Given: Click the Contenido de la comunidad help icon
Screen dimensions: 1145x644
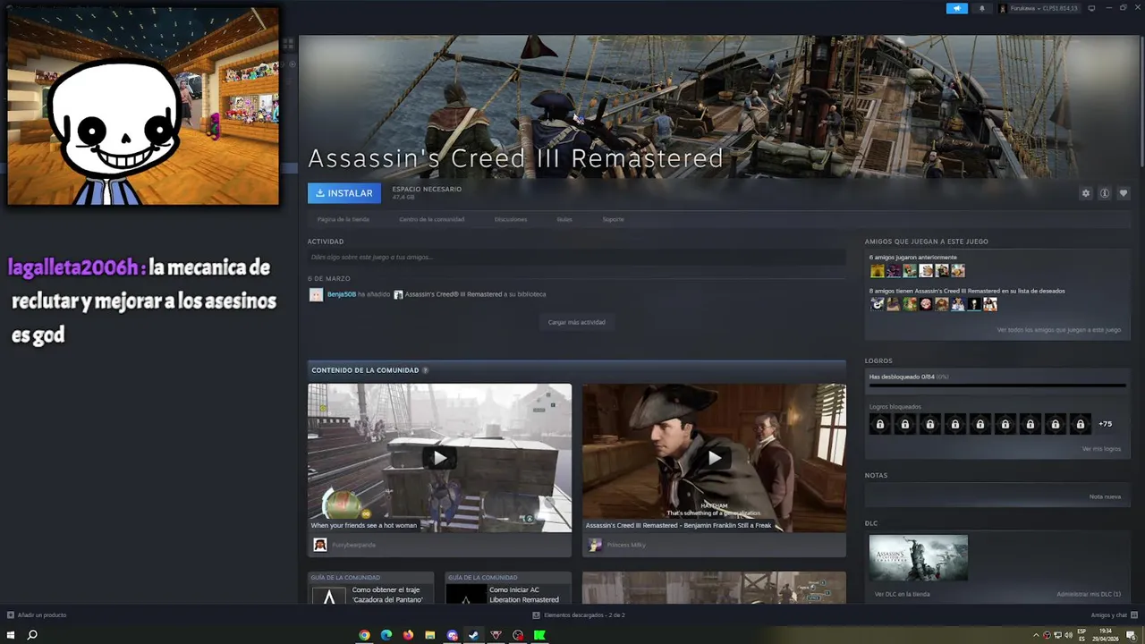Looking at the screenshot, I should [x=425, y=370].
